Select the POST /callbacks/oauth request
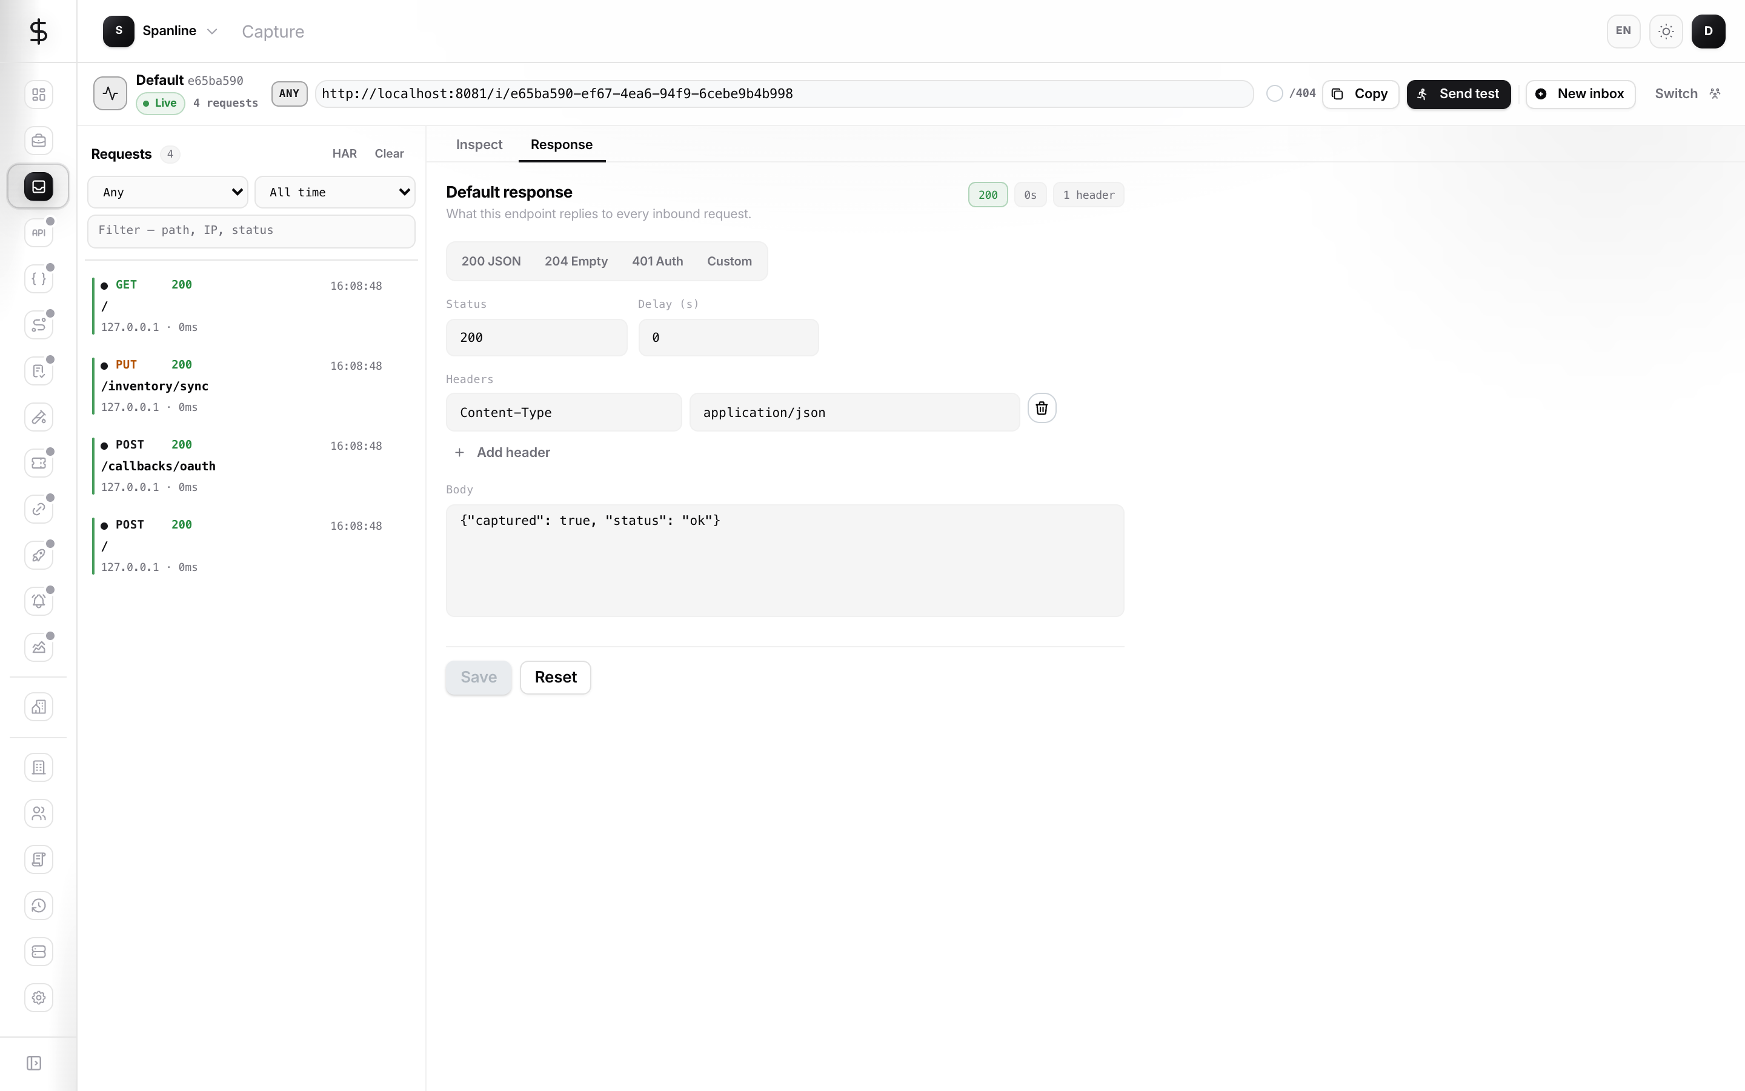This screenshot has width=1745, height=1091. click(251, 465)
